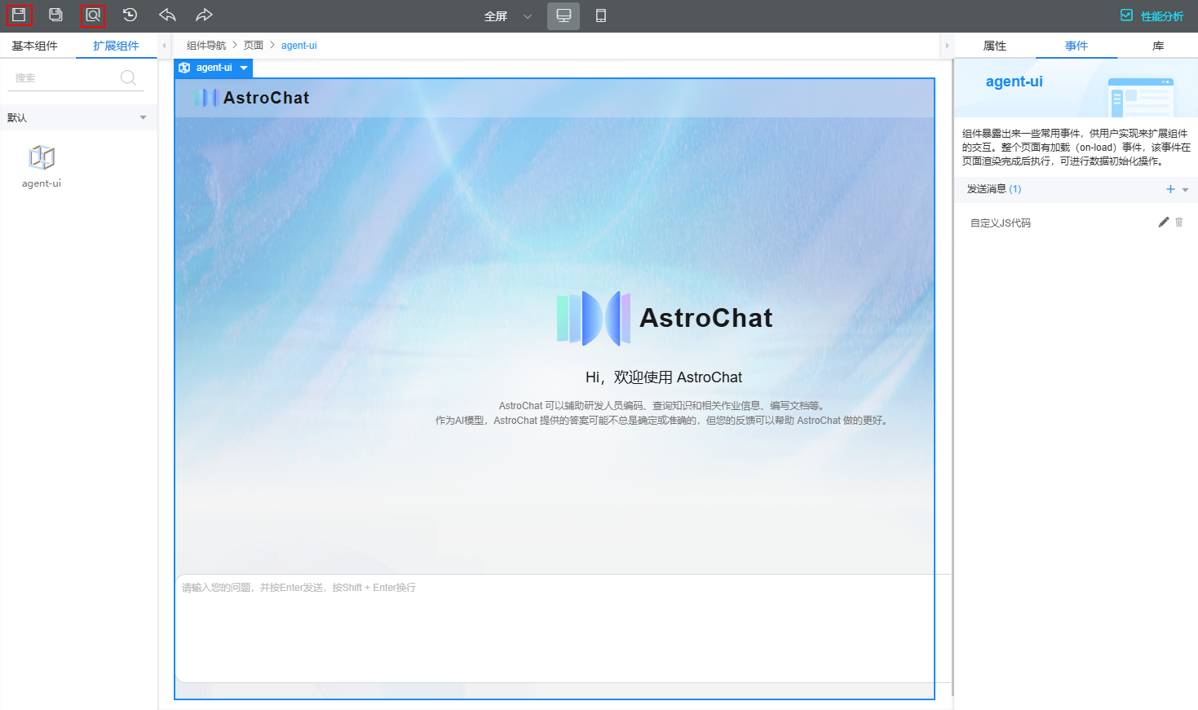Add an action with the plus icon

[x=1170, y=189]
